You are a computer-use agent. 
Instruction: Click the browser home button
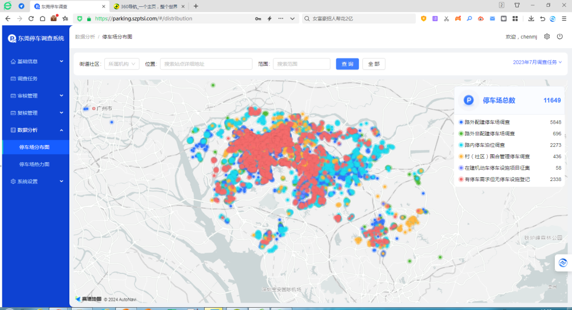tap(42, 18)
